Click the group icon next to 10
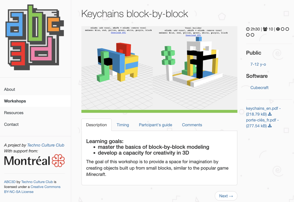The width and height of the screenshot is (294, 202). (265, 29)
